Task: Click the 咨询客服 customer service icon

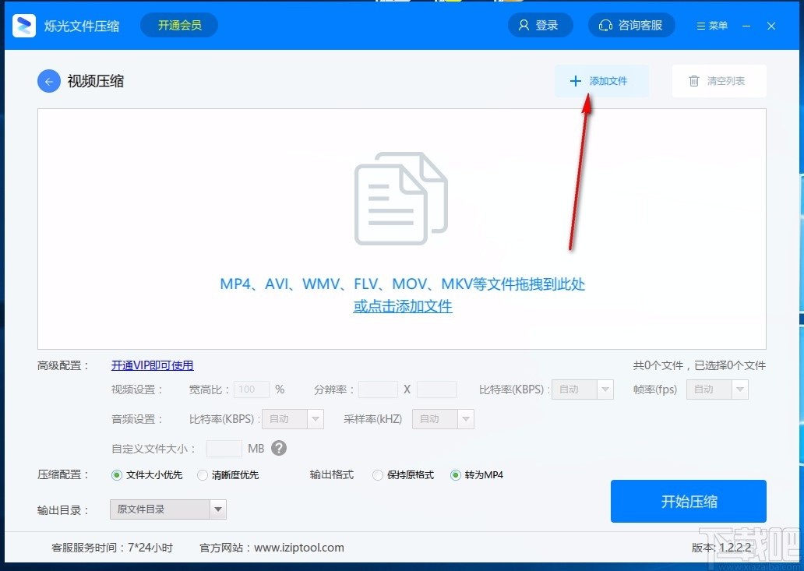Action: pos(606,25)
